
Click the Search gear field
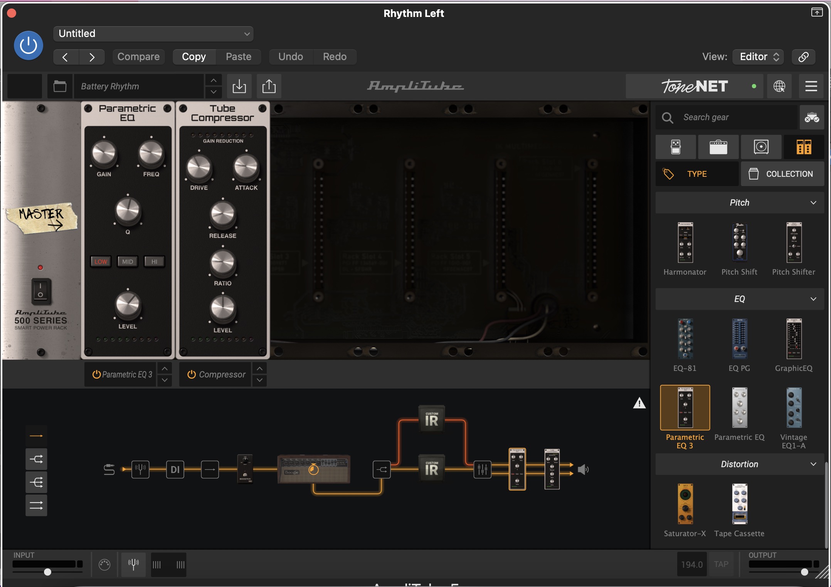coord(727,117)
